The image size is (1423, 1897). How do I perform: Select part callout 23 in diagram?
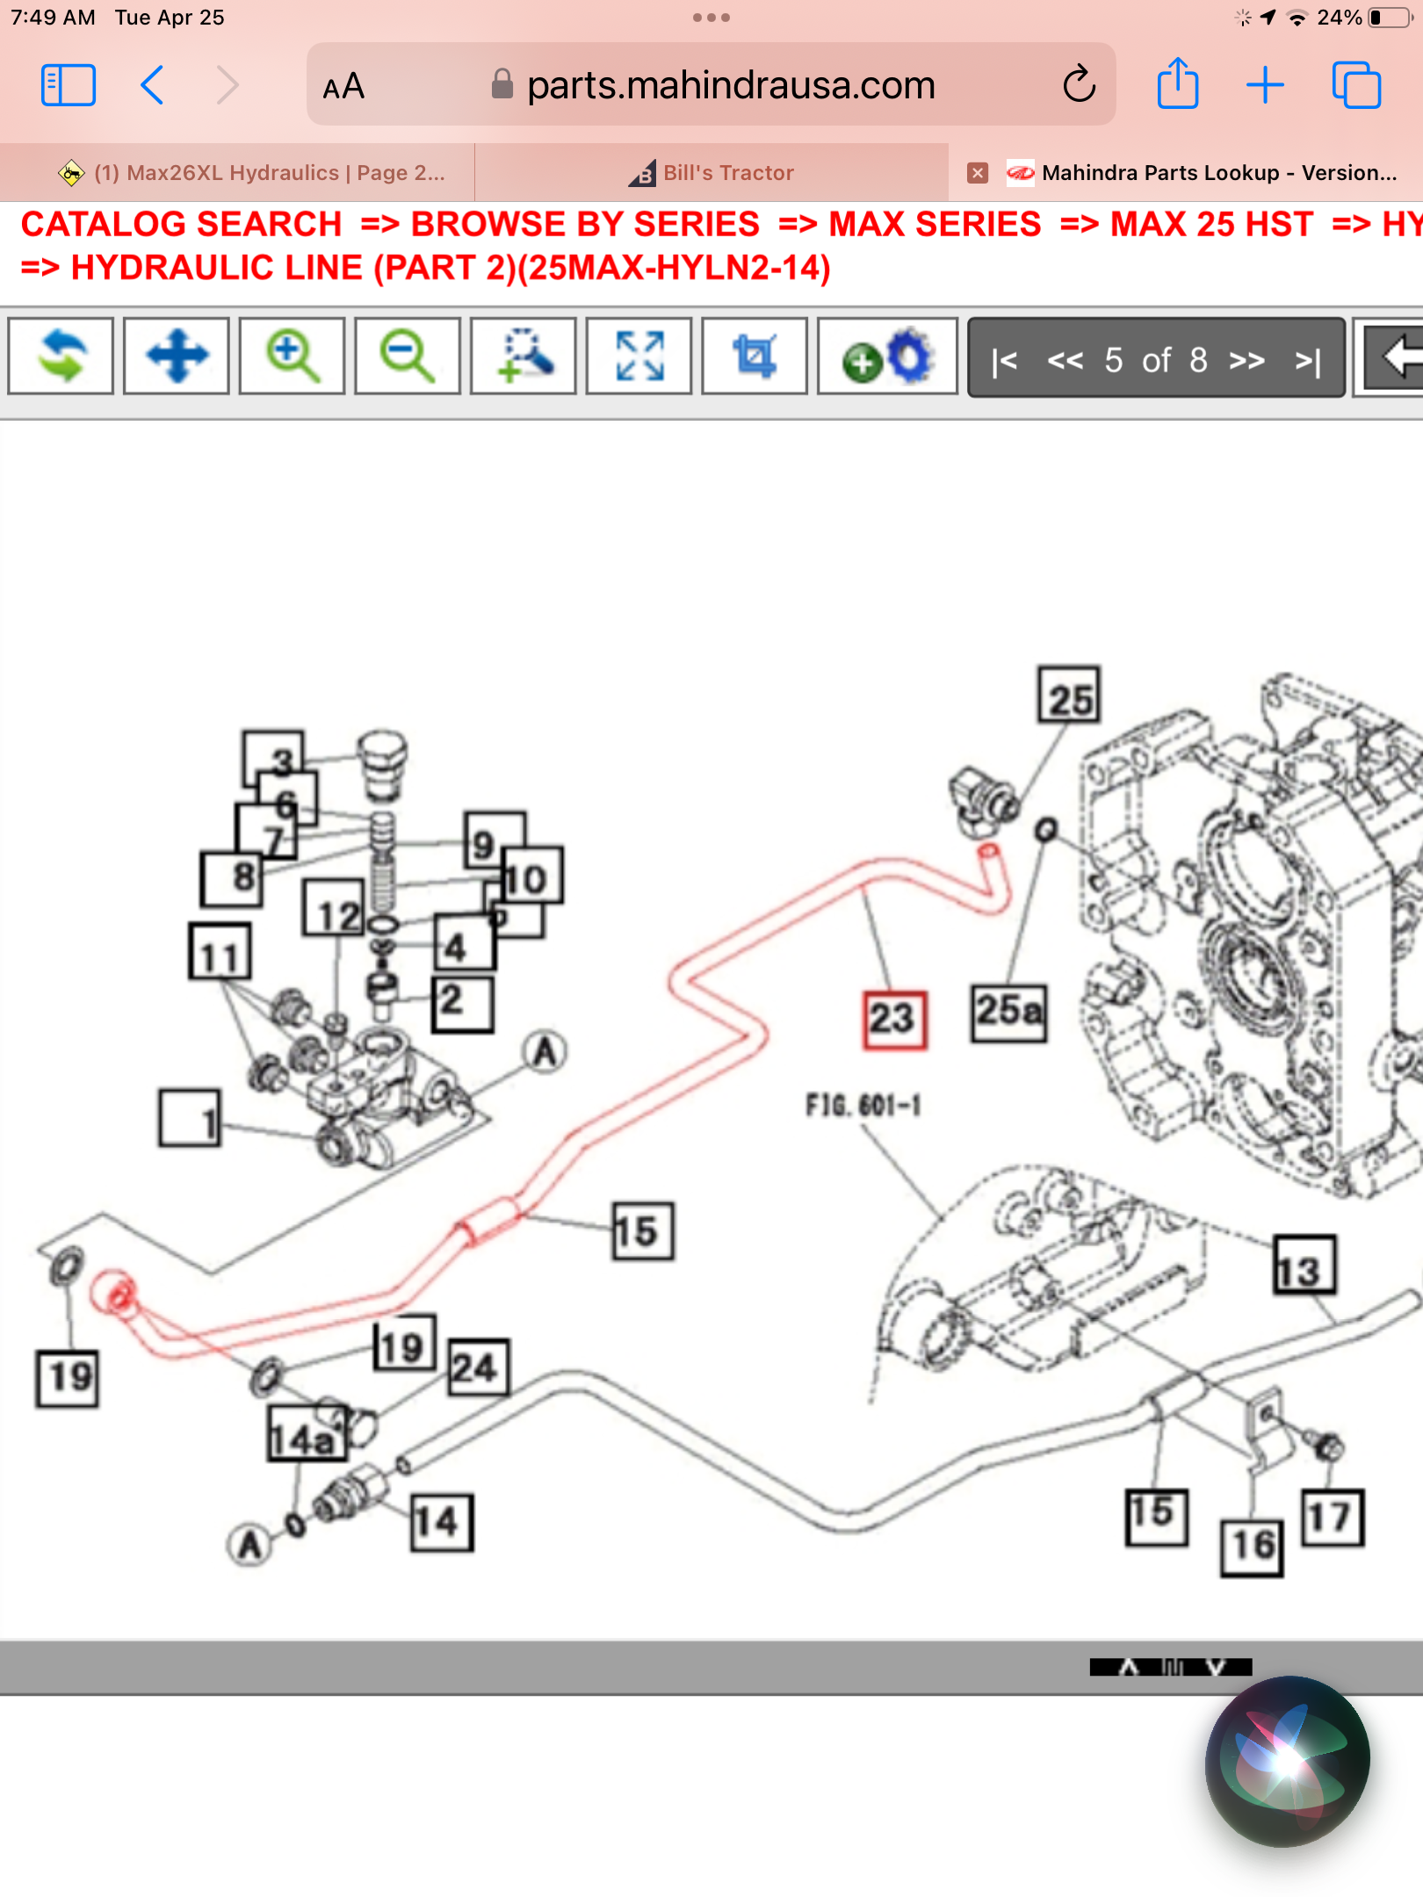coord(894,1020)
